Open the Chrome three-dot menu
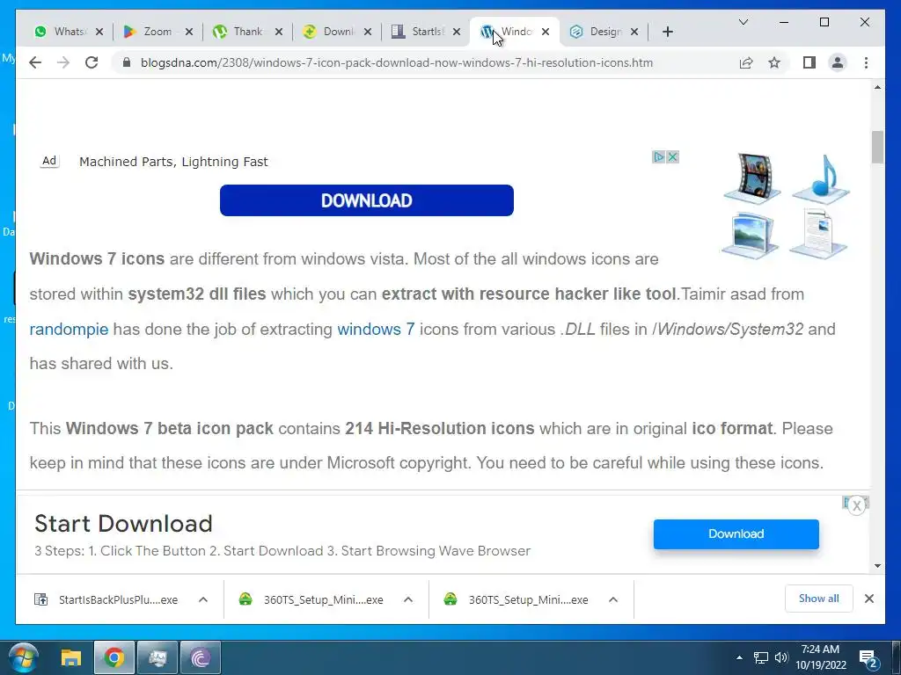The width and height of the screenshot is (901, 675). [866, 62]
